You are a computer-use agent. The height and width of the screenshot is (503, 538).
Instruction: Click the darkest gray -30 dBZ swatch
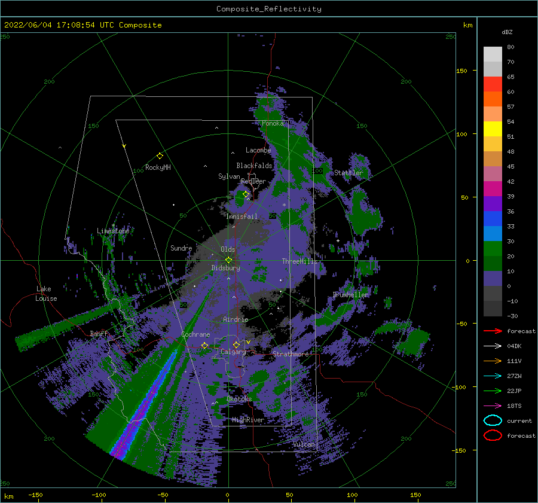pyautogui.click(x=493, y=309)
